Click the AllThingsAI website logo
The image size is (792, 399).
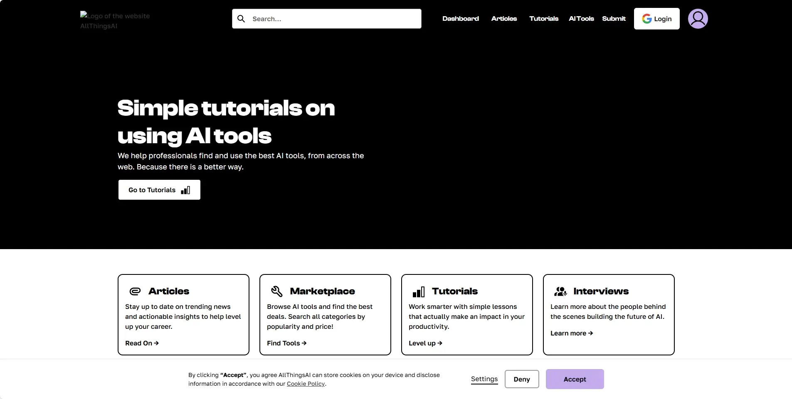pyautogui.click(x=115, y=21)
